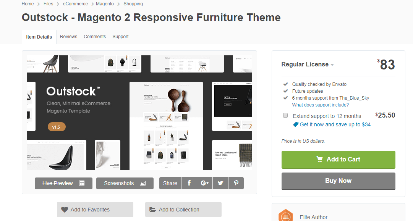Click the $83 license price
Image resolution: width=413 pixels, height=221 pixels.
pyautogui.click(x=386, y=65)
